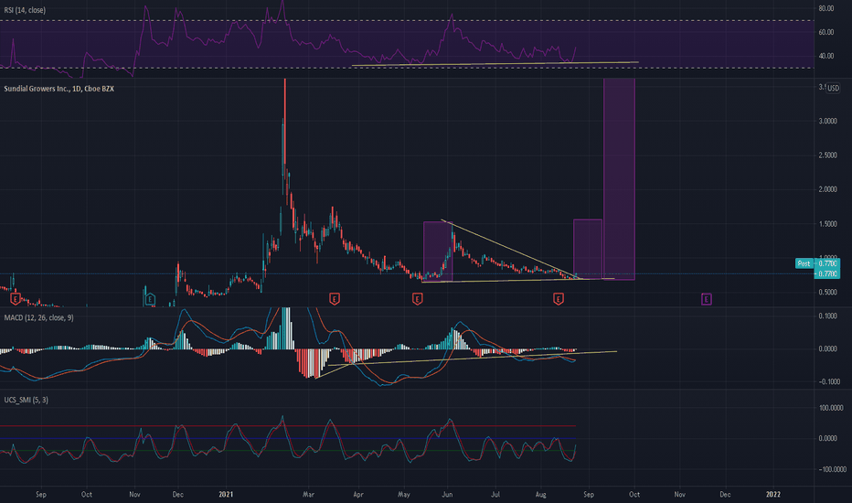Select the tall purple projection rectangle
The width and height of the screenshot is (852, 503).
[x=619, y=179]
